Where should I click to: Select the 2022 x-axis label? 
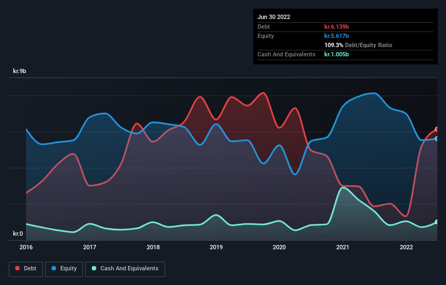[406, 247]
